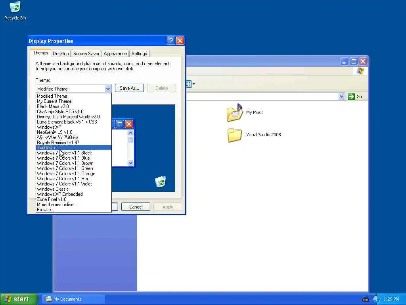Click the preview scrollbar down arrow
406x305 pixels.
pyautogui.click(x=130, y=163)
